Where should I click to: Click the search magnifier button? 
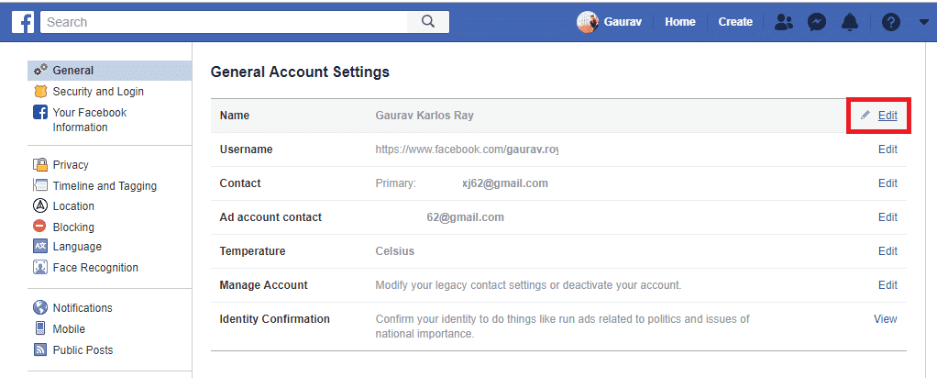[427, 22]
